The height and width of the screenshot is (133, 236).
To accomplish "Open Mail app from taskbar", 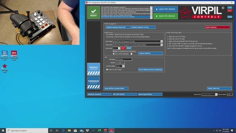I will (81, 130).
